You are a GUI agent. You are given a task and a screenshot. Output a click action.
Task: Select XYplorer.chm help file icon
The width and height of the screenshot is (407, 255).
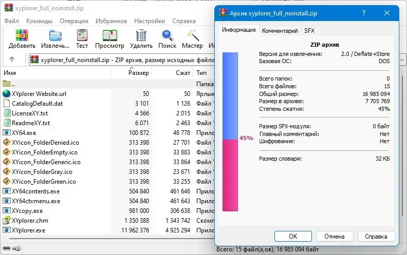click(x=7, y=220)
